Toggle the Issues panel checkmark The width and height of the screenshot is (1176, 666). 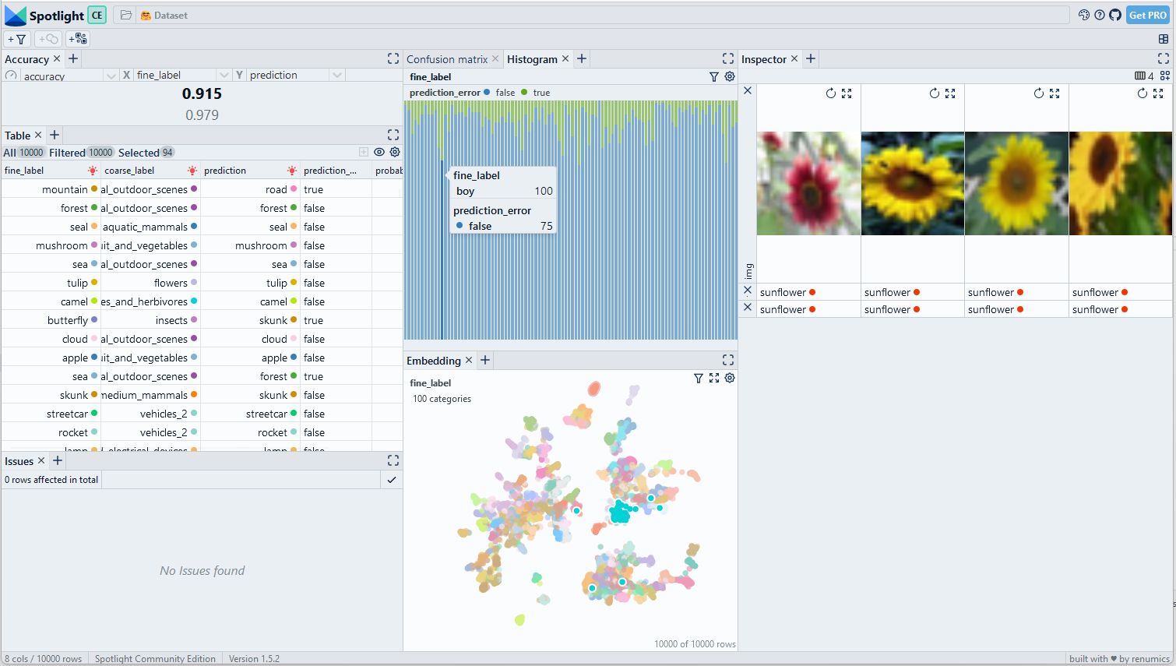(392, 480)
